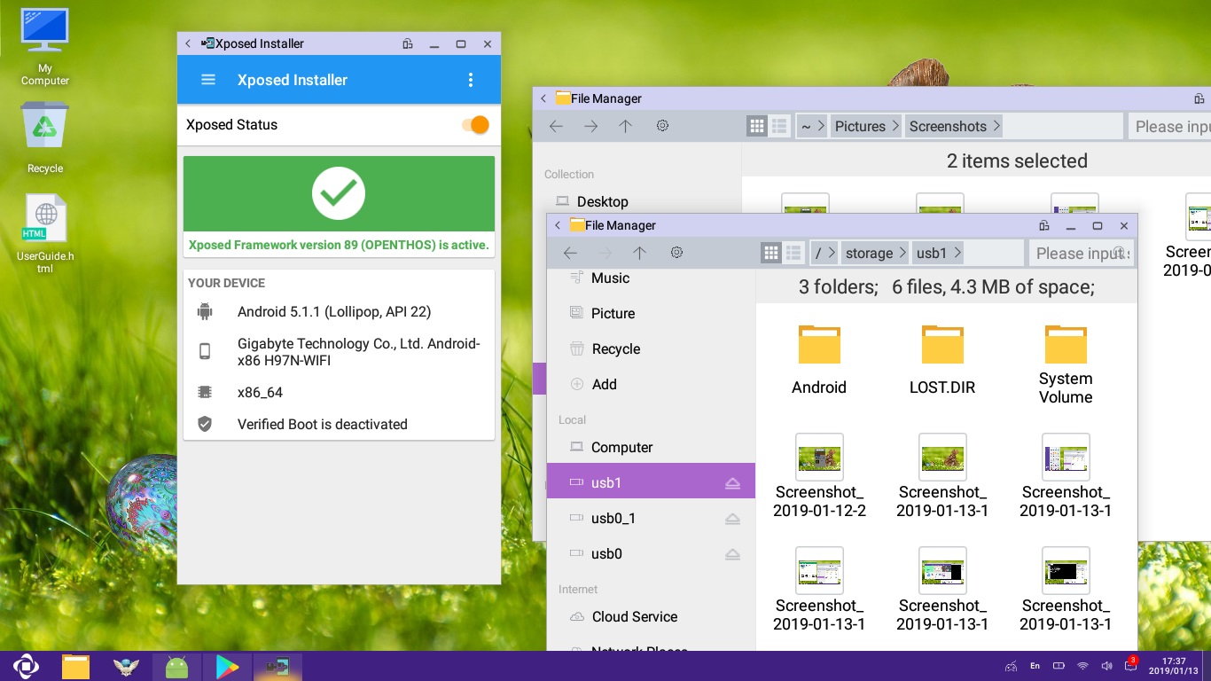This screenshot has width=1211, height=681.
Task: Select the usb1 drive in sidebar
Action: point(651,482)
